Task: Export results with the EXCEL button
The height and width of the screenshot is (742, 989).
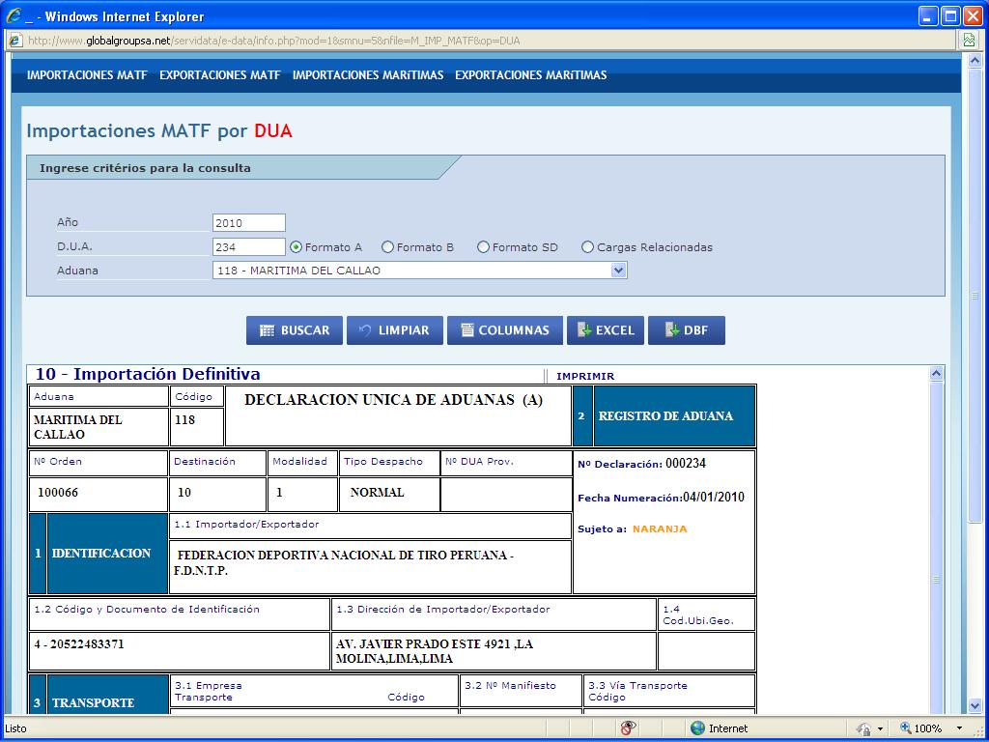Action: coord(605,330)
